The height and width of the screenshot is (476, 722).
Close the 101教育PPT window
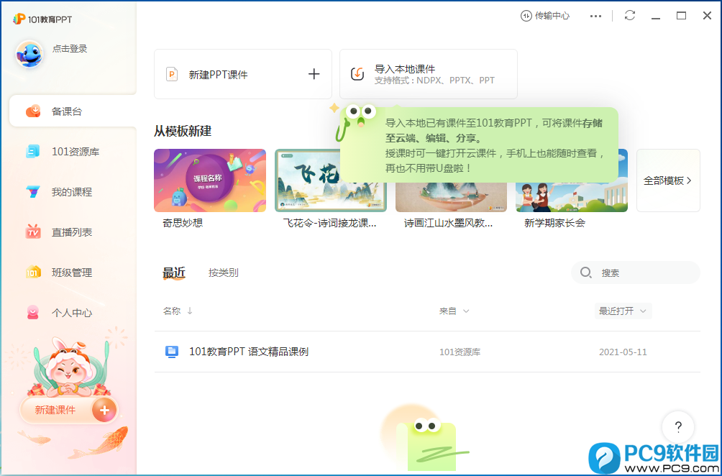(708, 16)
